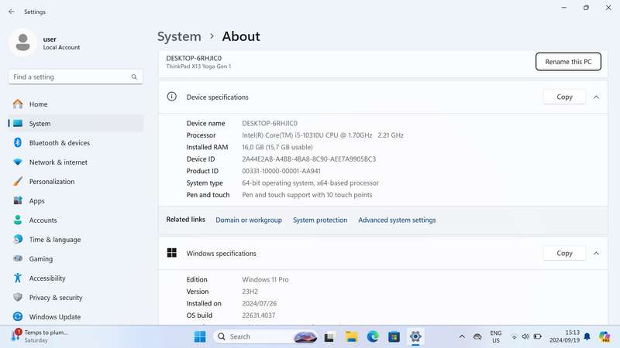Click the Privacy & security shield icon
This screenshot has height=348, width=620.
[18, 297]
